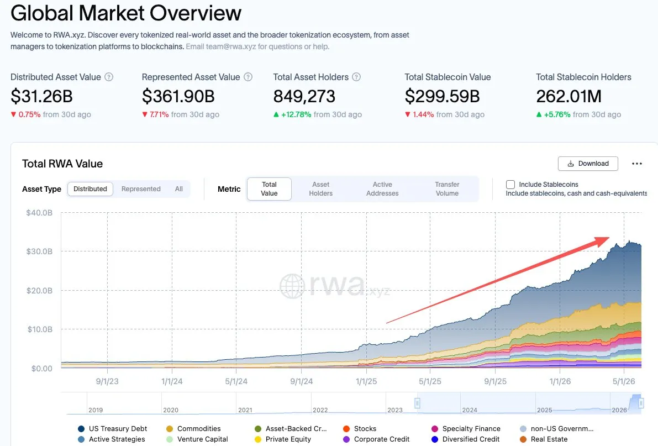This screenshot has width=658, height=446.
Task: Click the $361.90B represented value
Action: pos(178,96)
